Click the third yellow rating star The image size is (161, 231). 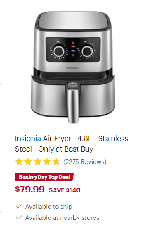click(38, 161)
